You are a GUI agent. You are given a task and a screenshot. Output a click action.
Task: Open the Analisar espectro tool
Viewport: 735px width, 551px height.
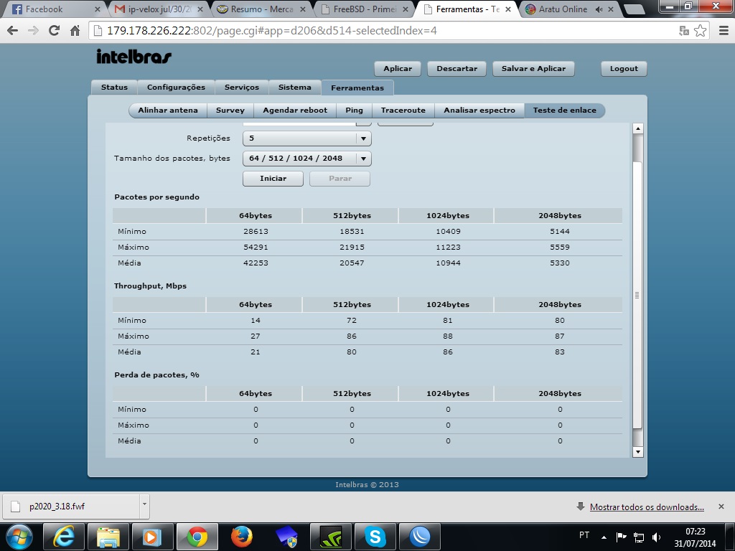[x=479, y=110]
